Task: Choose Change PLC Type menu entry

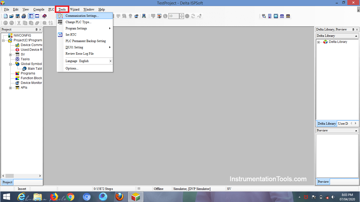Action: coord(85,22)
